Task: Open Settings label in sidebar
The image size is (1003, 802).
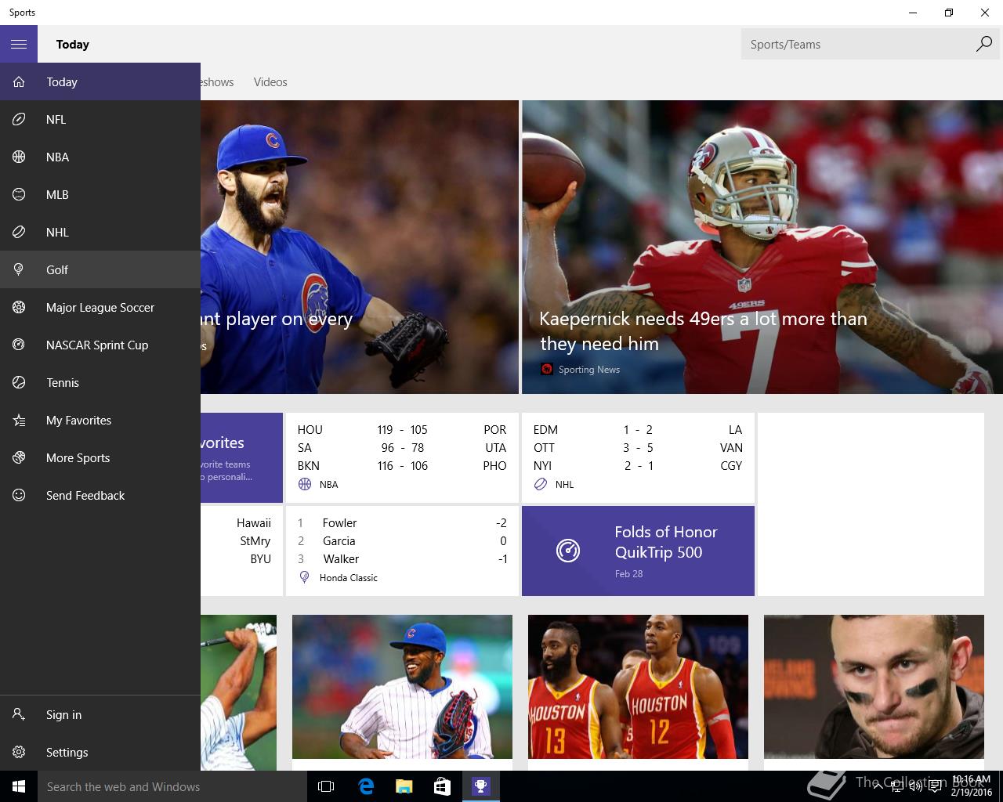Action: pos(67,752)
